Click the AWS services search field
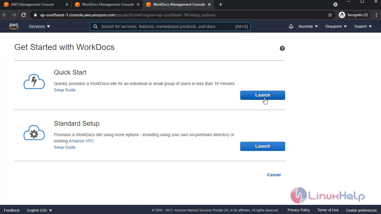Image resolution: width=381 pixels, height=214 pixels. [x=170, y=26]
